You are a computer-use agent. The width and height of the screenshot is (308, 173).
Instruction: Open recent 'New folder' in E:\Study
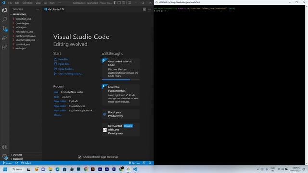[60, 101]
